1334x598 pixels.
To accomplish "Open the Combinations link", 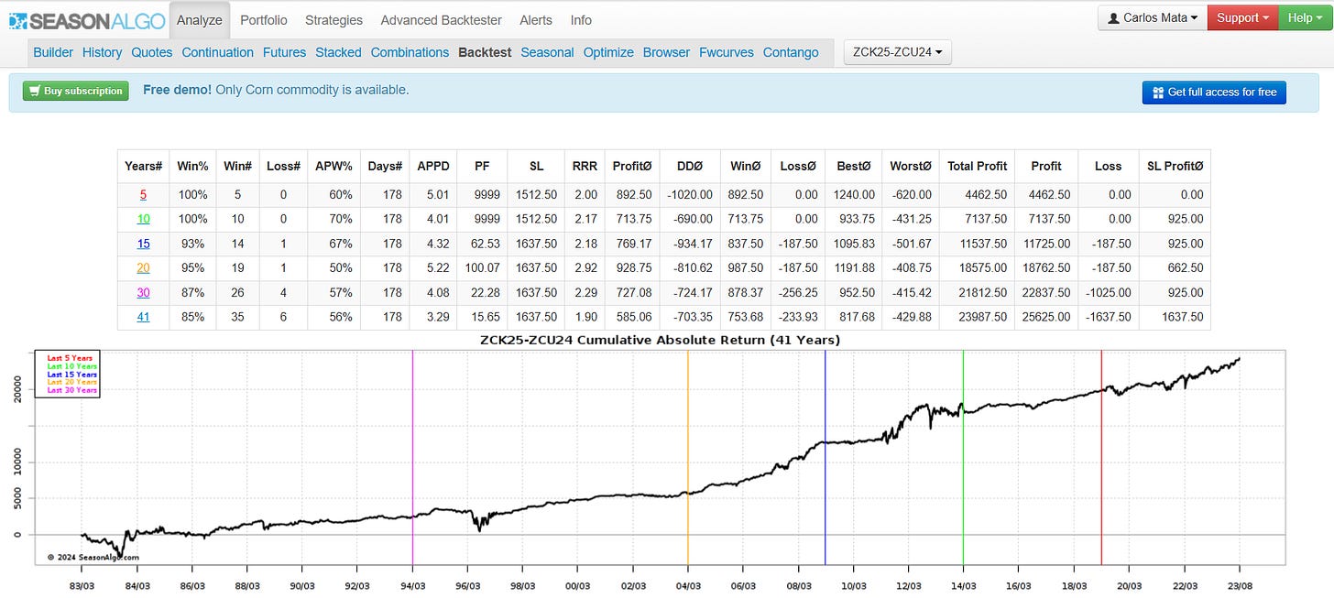I will (410, 52).
